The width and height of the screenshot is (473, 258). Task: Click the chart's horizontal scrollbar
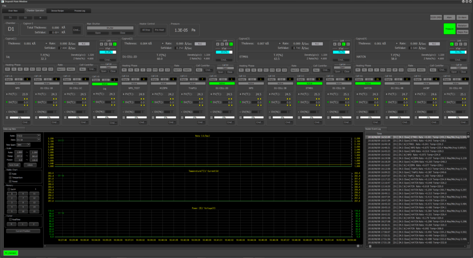[x=203, y=246]
